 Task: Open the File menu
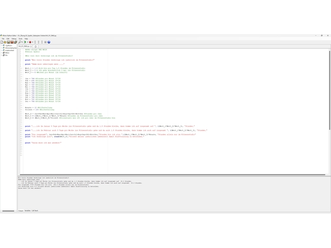[x=3, y=39]
